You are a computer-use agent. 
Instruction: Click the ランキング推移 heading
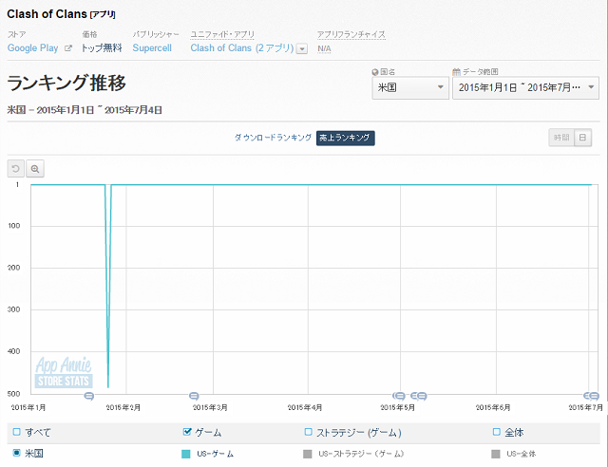point(66,84)
